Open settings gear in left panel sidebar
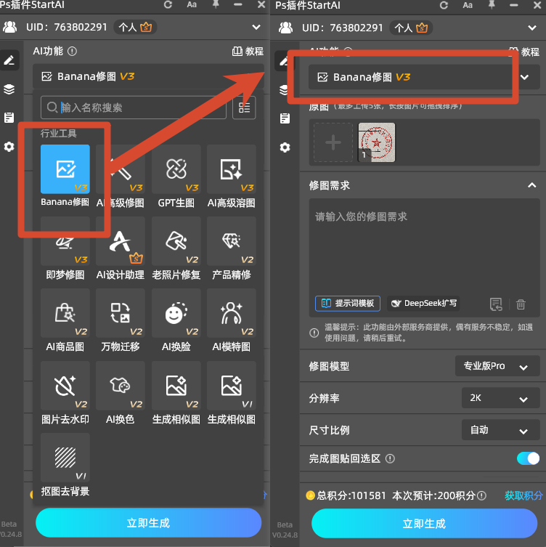The width and height of the screenshot is (546, 547). pyautogui.click(x=9, y=147)
